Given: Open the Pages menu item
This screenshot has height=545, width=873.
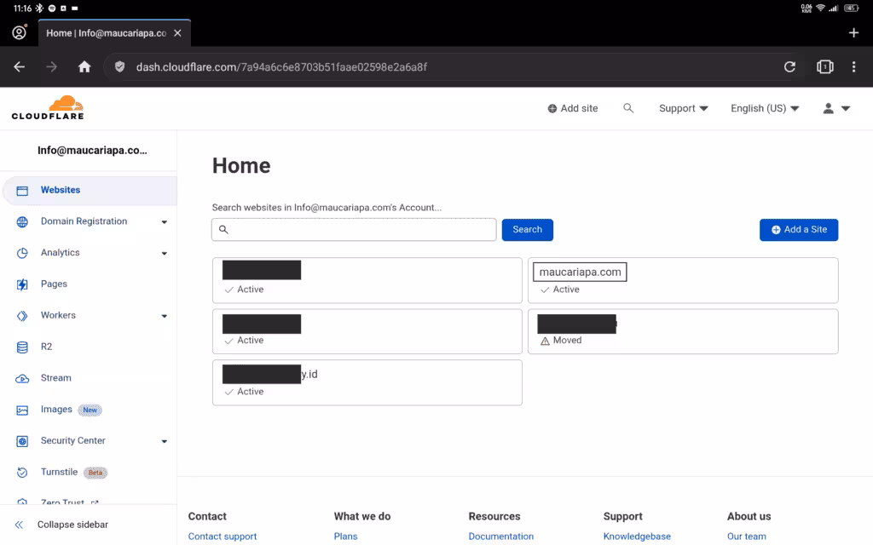Looking at the screenshot, I should pos(54,284).
